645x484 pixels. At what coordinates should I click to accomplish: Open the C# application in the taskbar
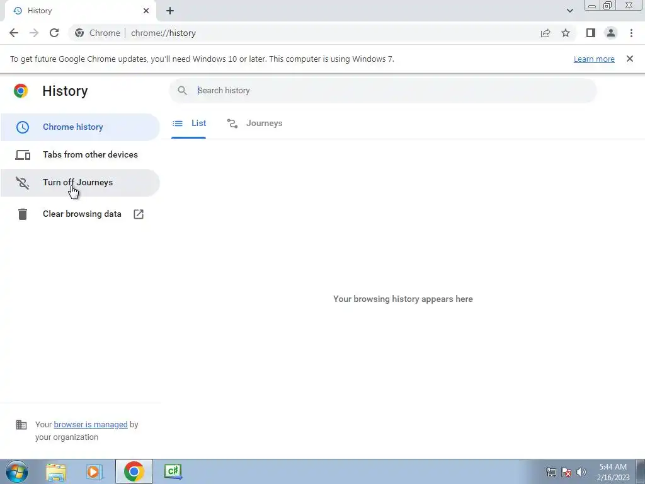[173, 471]
